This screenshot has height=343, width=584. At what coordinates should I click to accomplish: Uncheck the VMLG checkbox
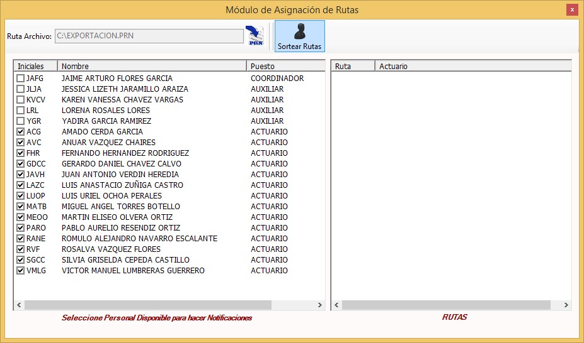pyautogui.click(x=21, y=271)
